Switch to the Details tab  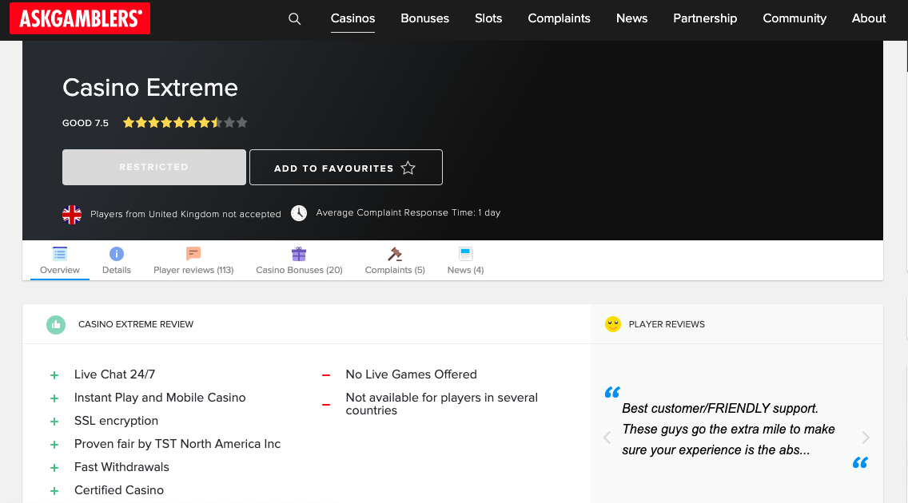117,261
